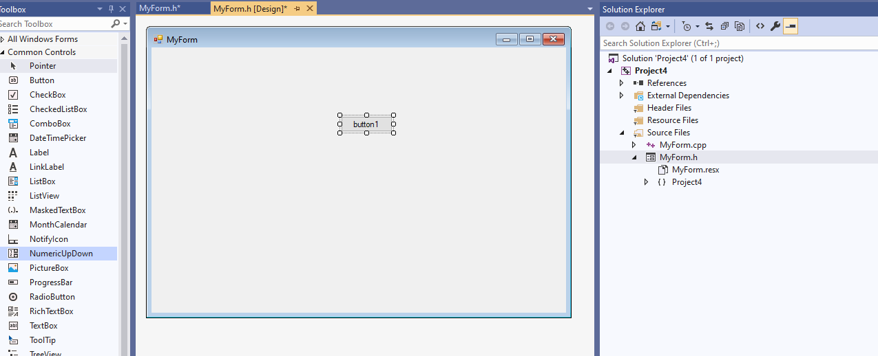
Task: Click the View Code icon
Action: (x=760, y=26)
